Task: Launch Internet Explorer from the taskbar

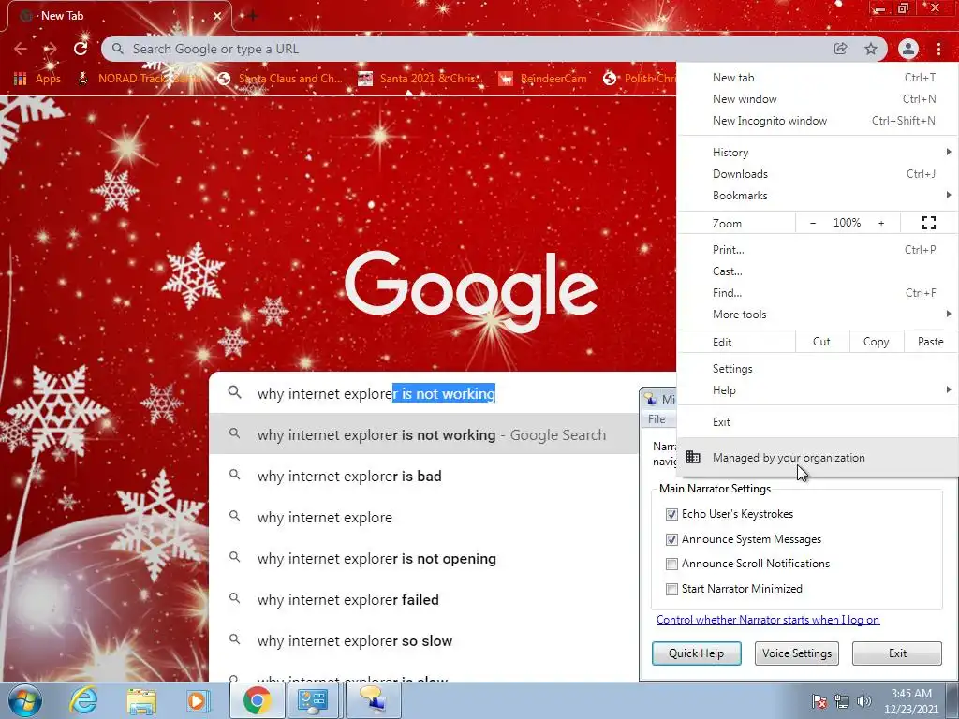Action: point(83,700)
